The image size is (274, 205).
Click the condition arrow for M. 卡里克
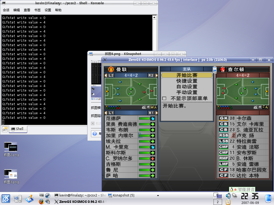pos(153,147)
